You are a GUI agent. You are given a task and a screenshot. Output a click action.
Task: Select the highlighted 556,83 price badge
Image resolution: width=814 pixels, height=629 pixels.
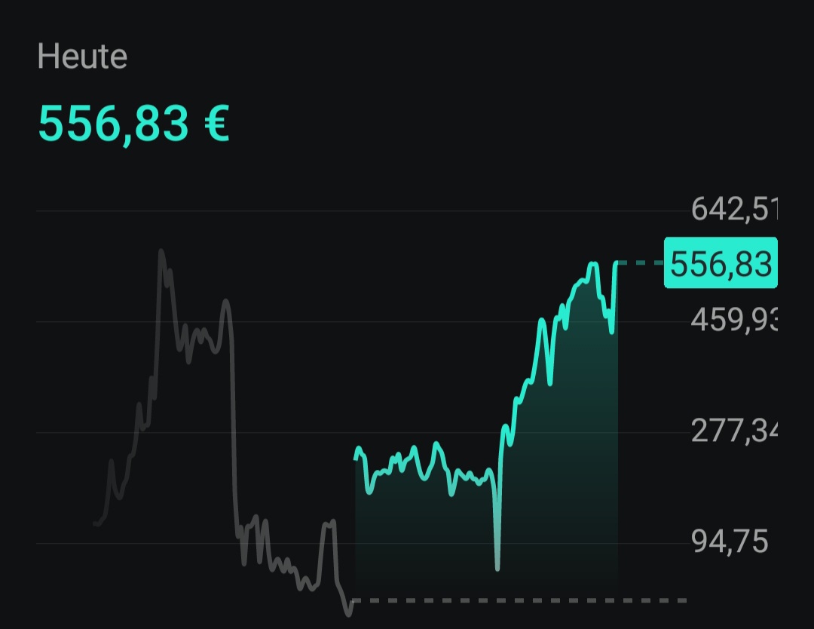[x=721, y=262]
